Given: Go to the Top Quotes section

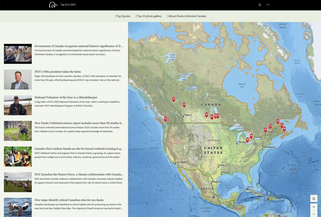Looking at the screenshot, I should (x=123, y=16).
